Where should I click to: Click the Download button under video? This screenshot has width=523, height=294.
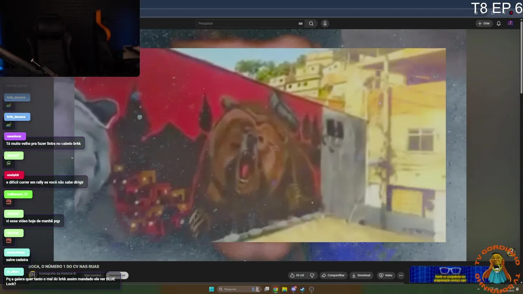tap(361, 275)
